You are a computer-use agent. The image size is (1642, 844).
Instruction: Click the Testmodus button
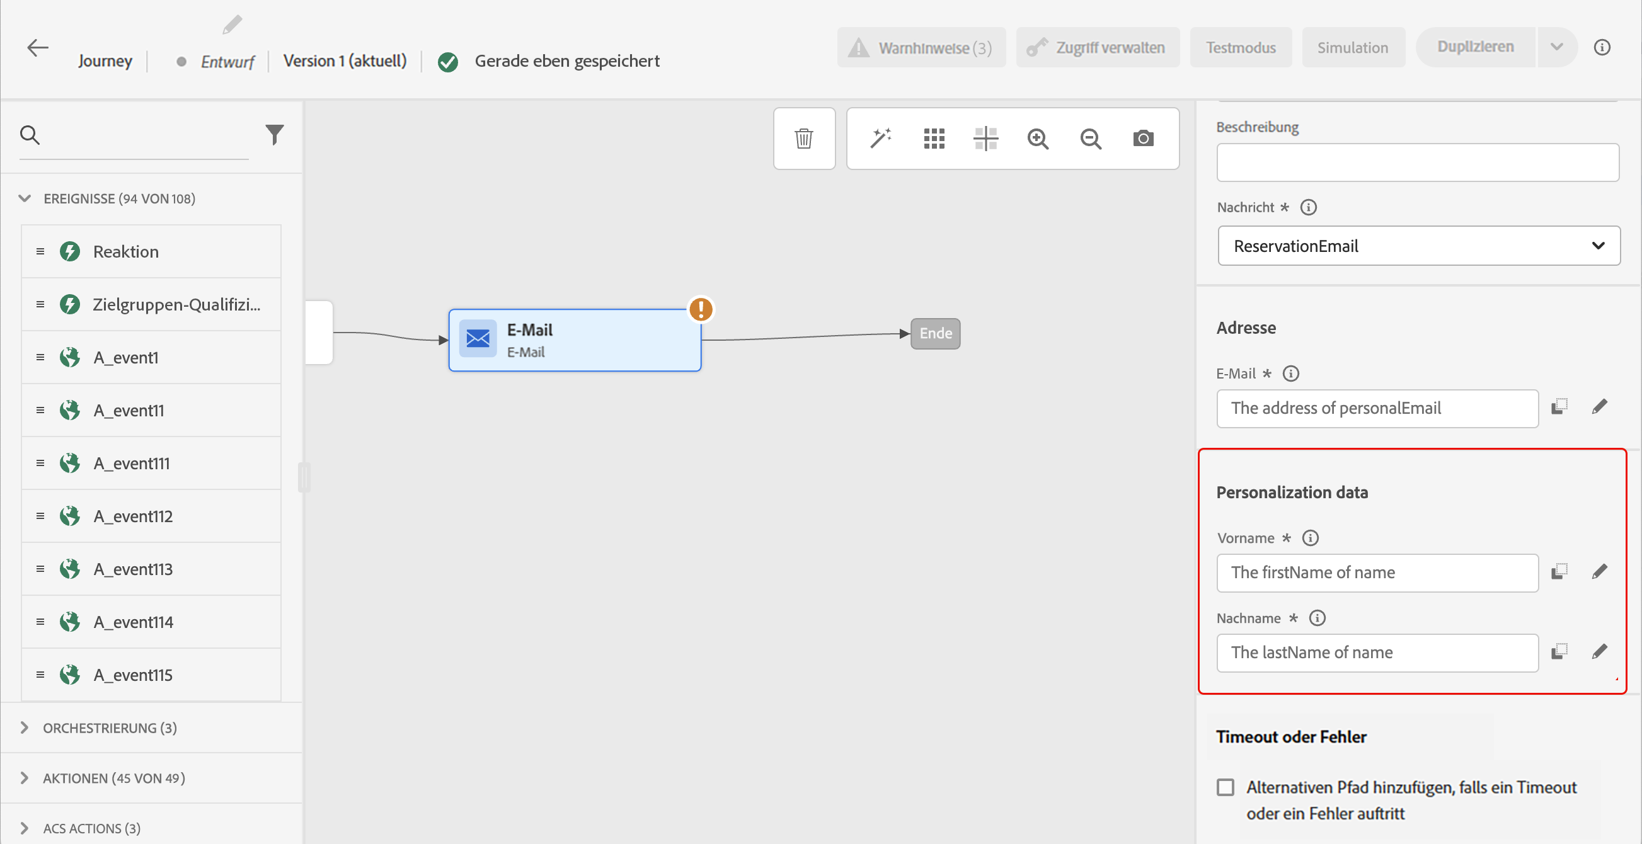[x=1240, y=48]
